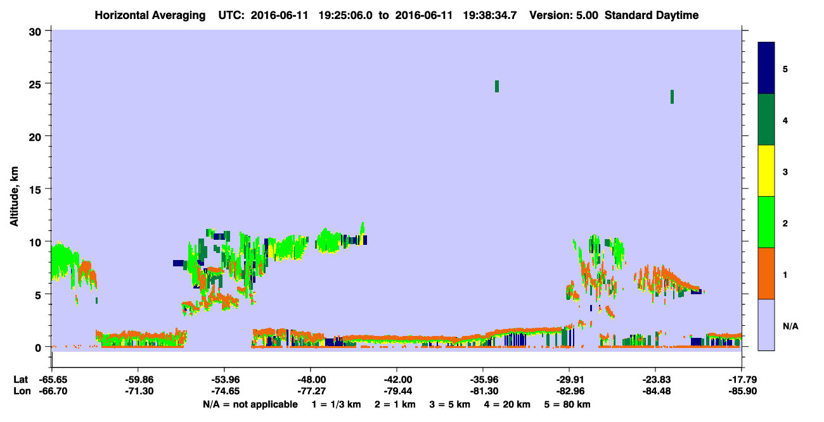Click the color bar tick label 2

click(x=785, y=223)
